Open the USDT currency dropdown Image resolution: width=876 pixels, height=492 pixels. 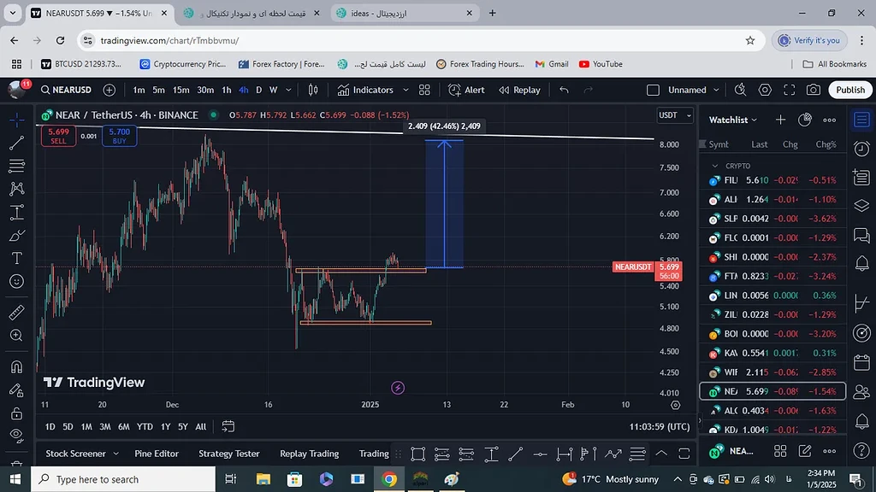click(675, 115)
